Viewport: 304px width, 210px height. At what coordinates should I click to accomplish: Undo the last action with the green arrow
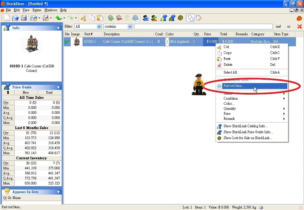(x=58, y=18)
